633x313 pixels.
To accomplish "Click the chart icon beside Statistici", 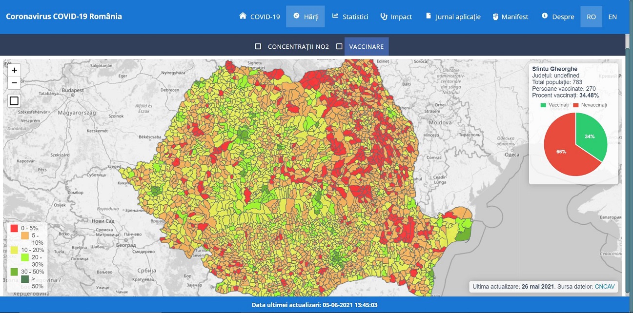I will 335,16.
